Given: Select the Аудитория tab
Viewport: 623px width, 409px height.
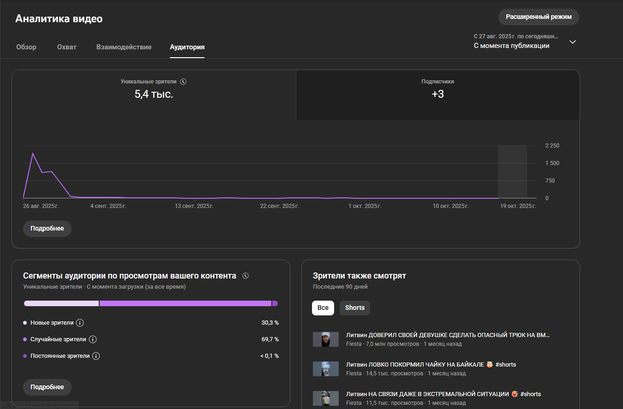Looking at the screenshot, I should [187, 47].
